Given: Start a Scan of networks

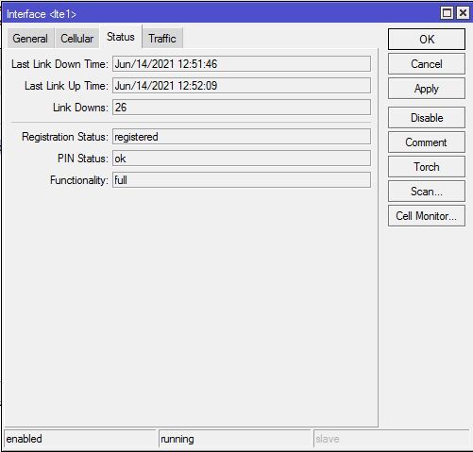Looking at the screenshot, I should (427, 192).
